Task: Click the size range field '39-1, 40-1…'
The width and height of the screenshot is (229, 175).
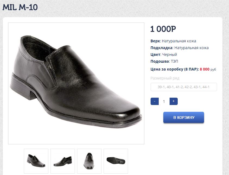Action: coord(184,87)
